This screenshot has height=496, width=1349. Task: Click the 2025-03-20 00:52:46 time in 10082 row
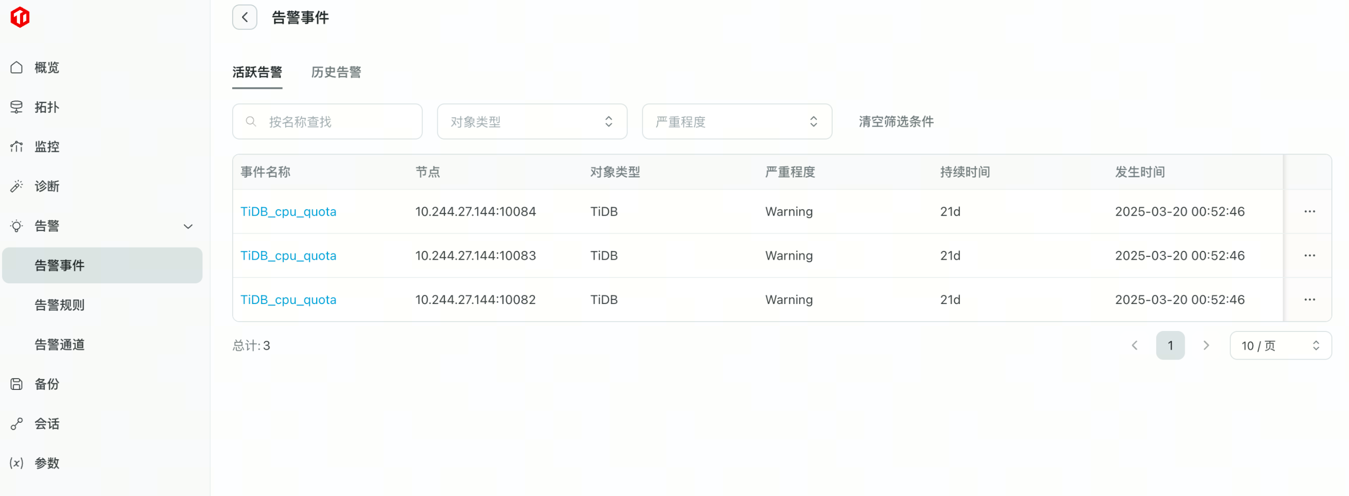click(x=1180, y=300)
